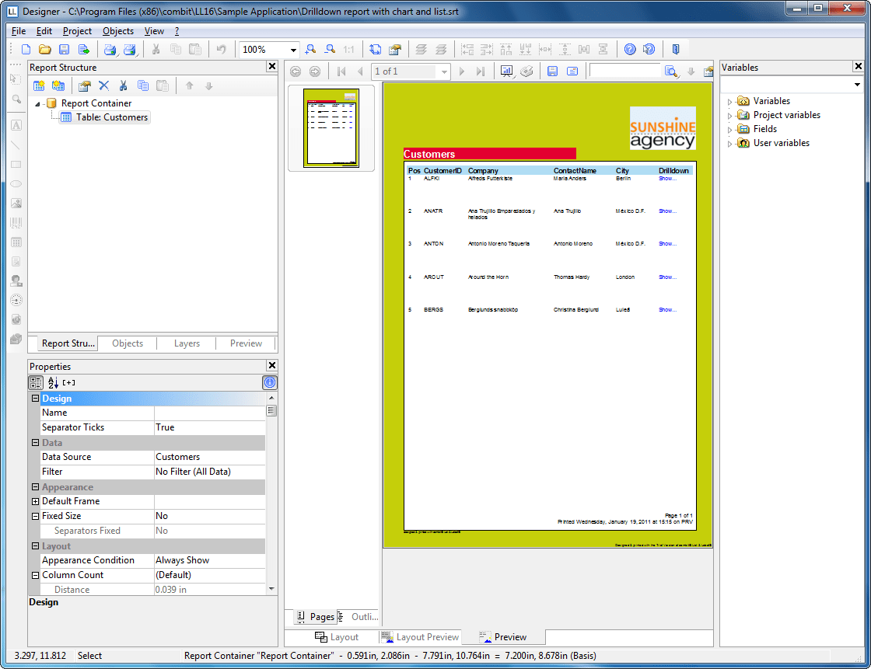Click the Open folder icon in the toolbar
Viewport: 871px width, 669px height.
click(45, 49)
